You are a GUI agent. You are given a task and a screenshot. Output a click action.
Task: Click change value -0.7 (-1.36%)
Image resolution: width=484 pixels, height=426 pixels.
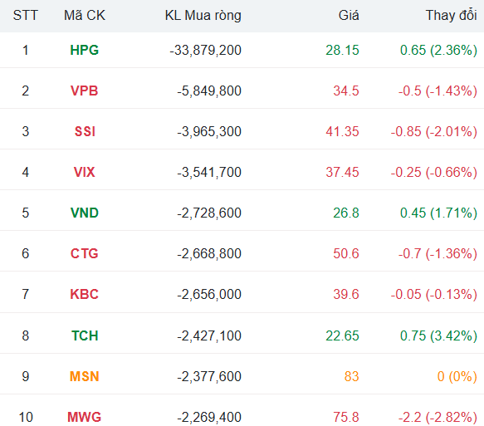click(438, 253)
